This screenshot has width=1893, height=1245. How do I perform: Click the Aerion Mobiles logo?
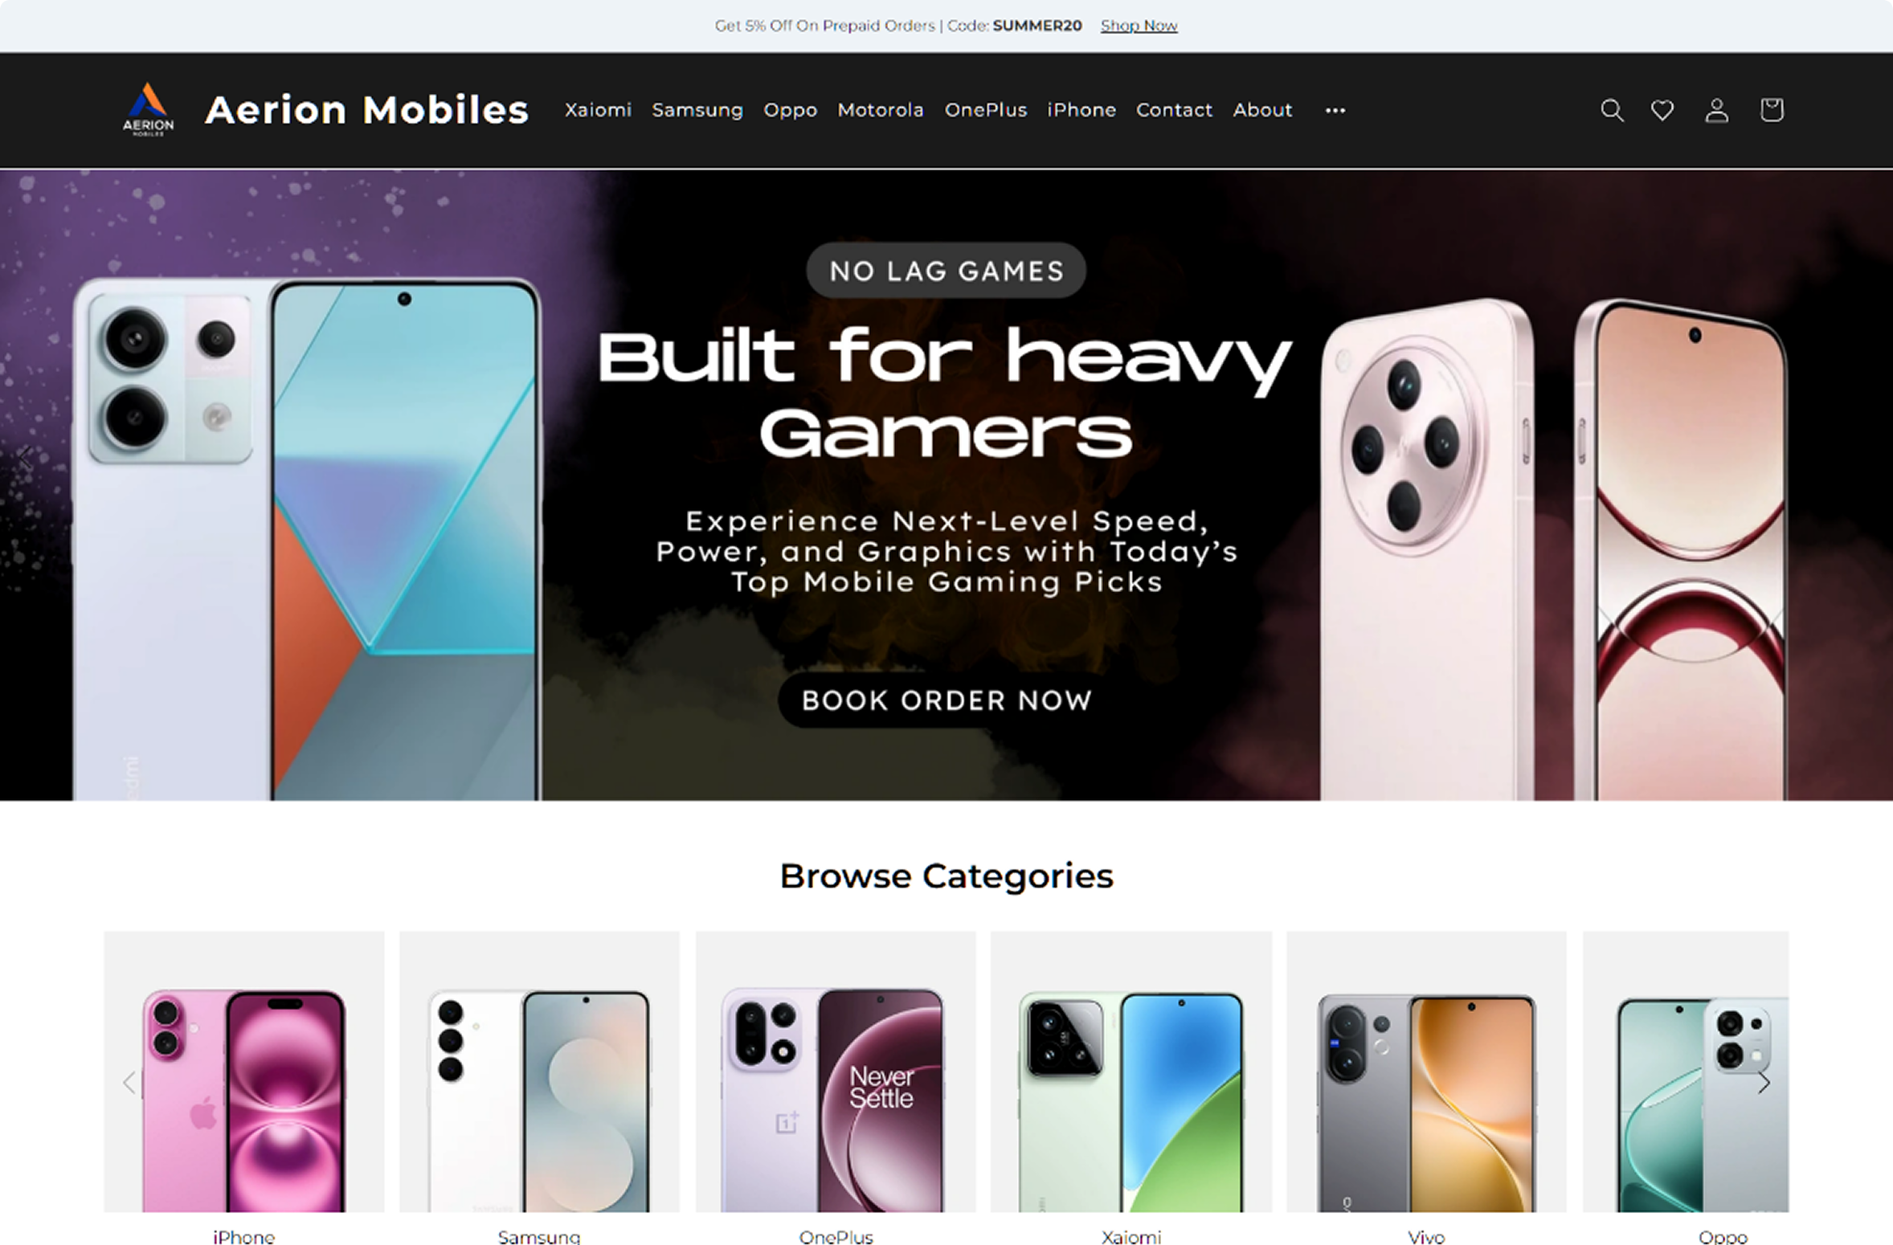point(148,110)
